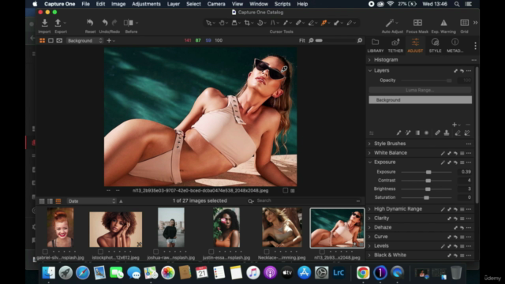Open Google Chrome from the Dock
Screen dimensions: 505x284
pos(363,273)
